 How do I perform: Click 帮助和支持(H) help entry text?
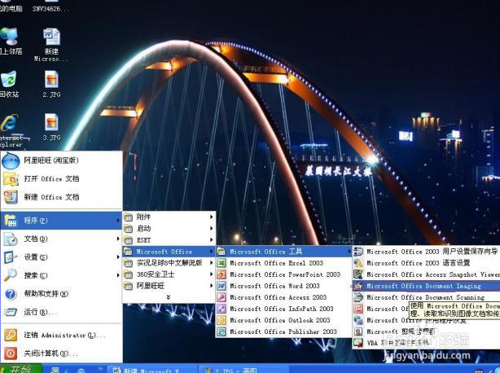[x=46, y=294]
